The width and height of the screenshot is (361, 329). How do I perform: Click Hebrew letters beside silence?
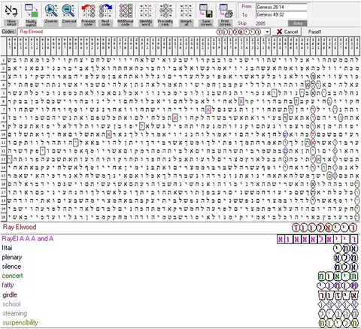[346, 267]
